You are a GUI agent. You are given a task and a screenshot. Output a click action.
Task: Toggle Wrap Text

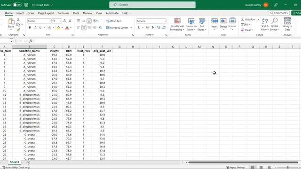(x=114, y=21)
